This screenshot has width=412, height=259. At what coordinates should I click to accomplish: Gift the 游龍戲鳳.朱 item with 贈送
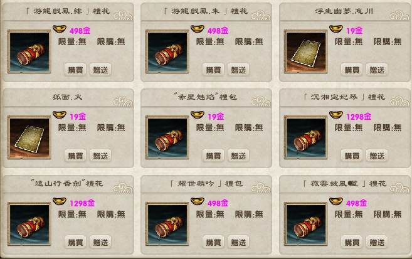click(x=238, y=70)
